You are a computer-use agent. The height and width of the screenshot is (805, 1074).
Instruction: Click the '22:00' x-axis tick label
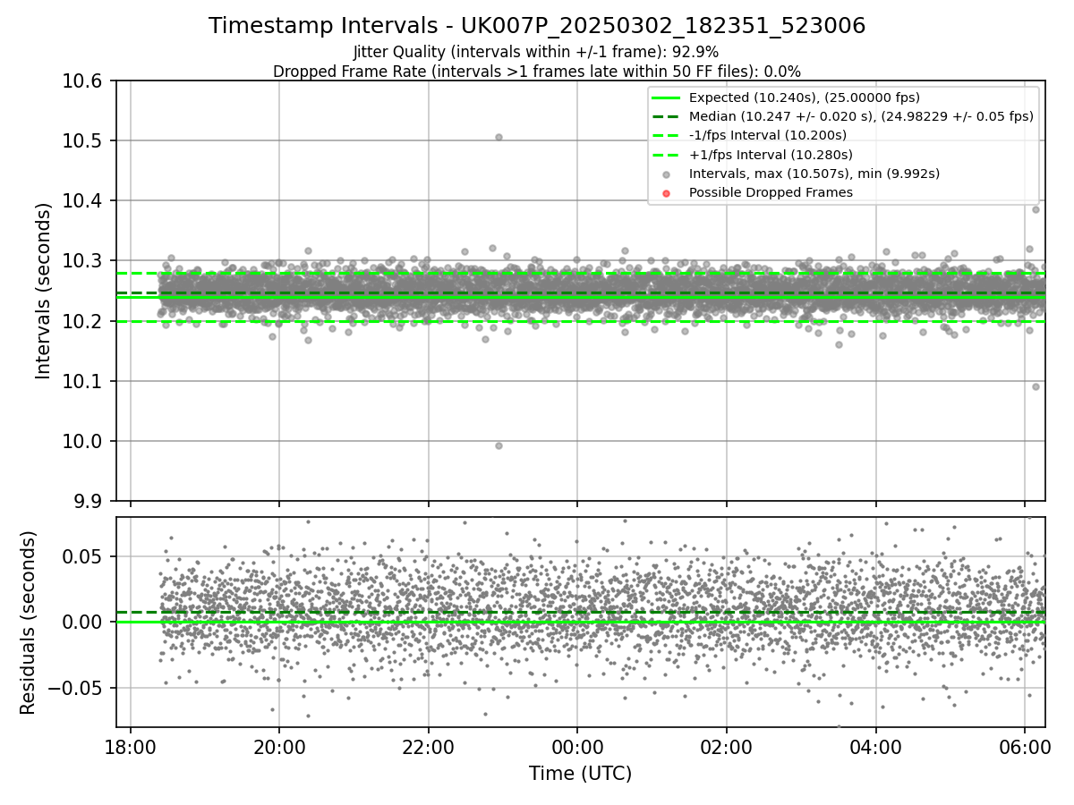(x=428, y=748)
